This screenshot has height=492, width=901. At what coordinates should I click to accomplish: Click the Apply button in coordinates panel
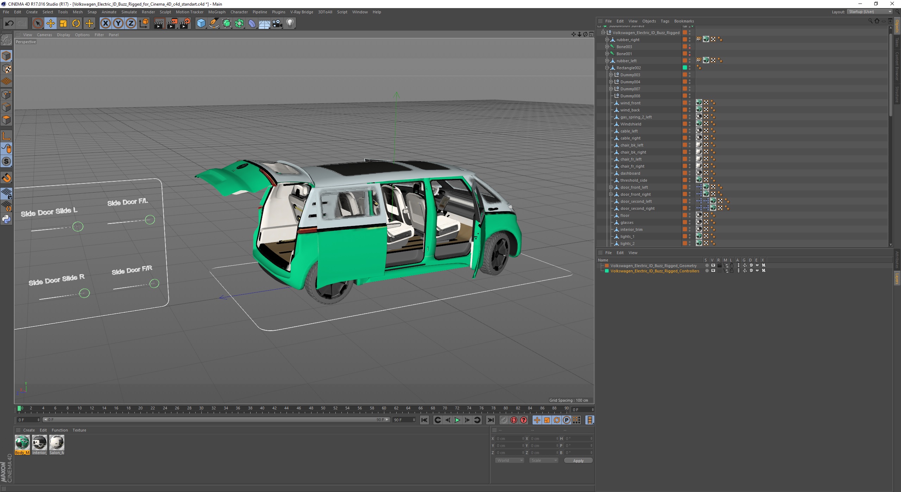pos(578,460)
